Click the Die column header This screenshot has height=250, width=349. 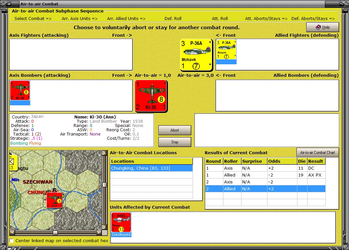pos(302,161)
